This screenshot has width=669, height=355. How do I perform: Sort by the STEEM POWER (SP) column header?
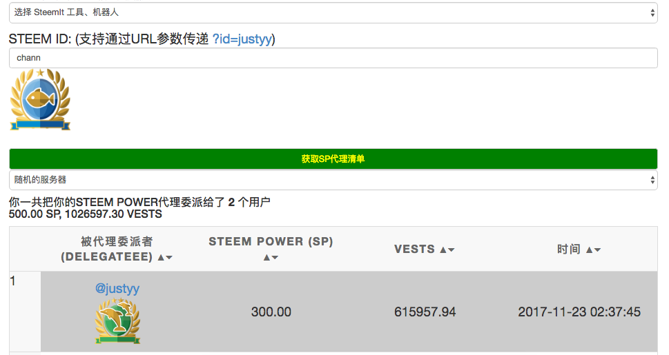[x=271, y=249]
